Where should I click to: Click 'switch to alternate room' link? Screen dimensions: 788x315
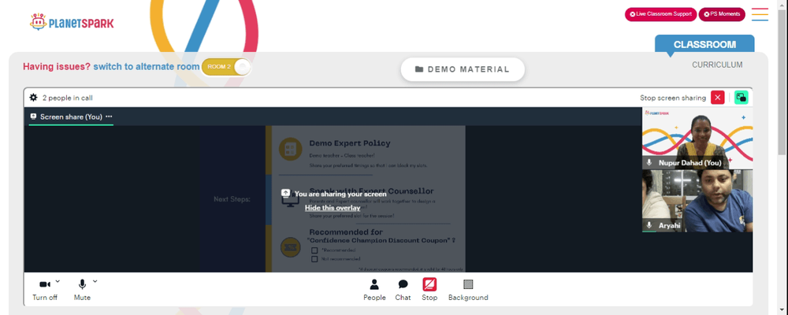pyautogui.click(x=147, y=67)
